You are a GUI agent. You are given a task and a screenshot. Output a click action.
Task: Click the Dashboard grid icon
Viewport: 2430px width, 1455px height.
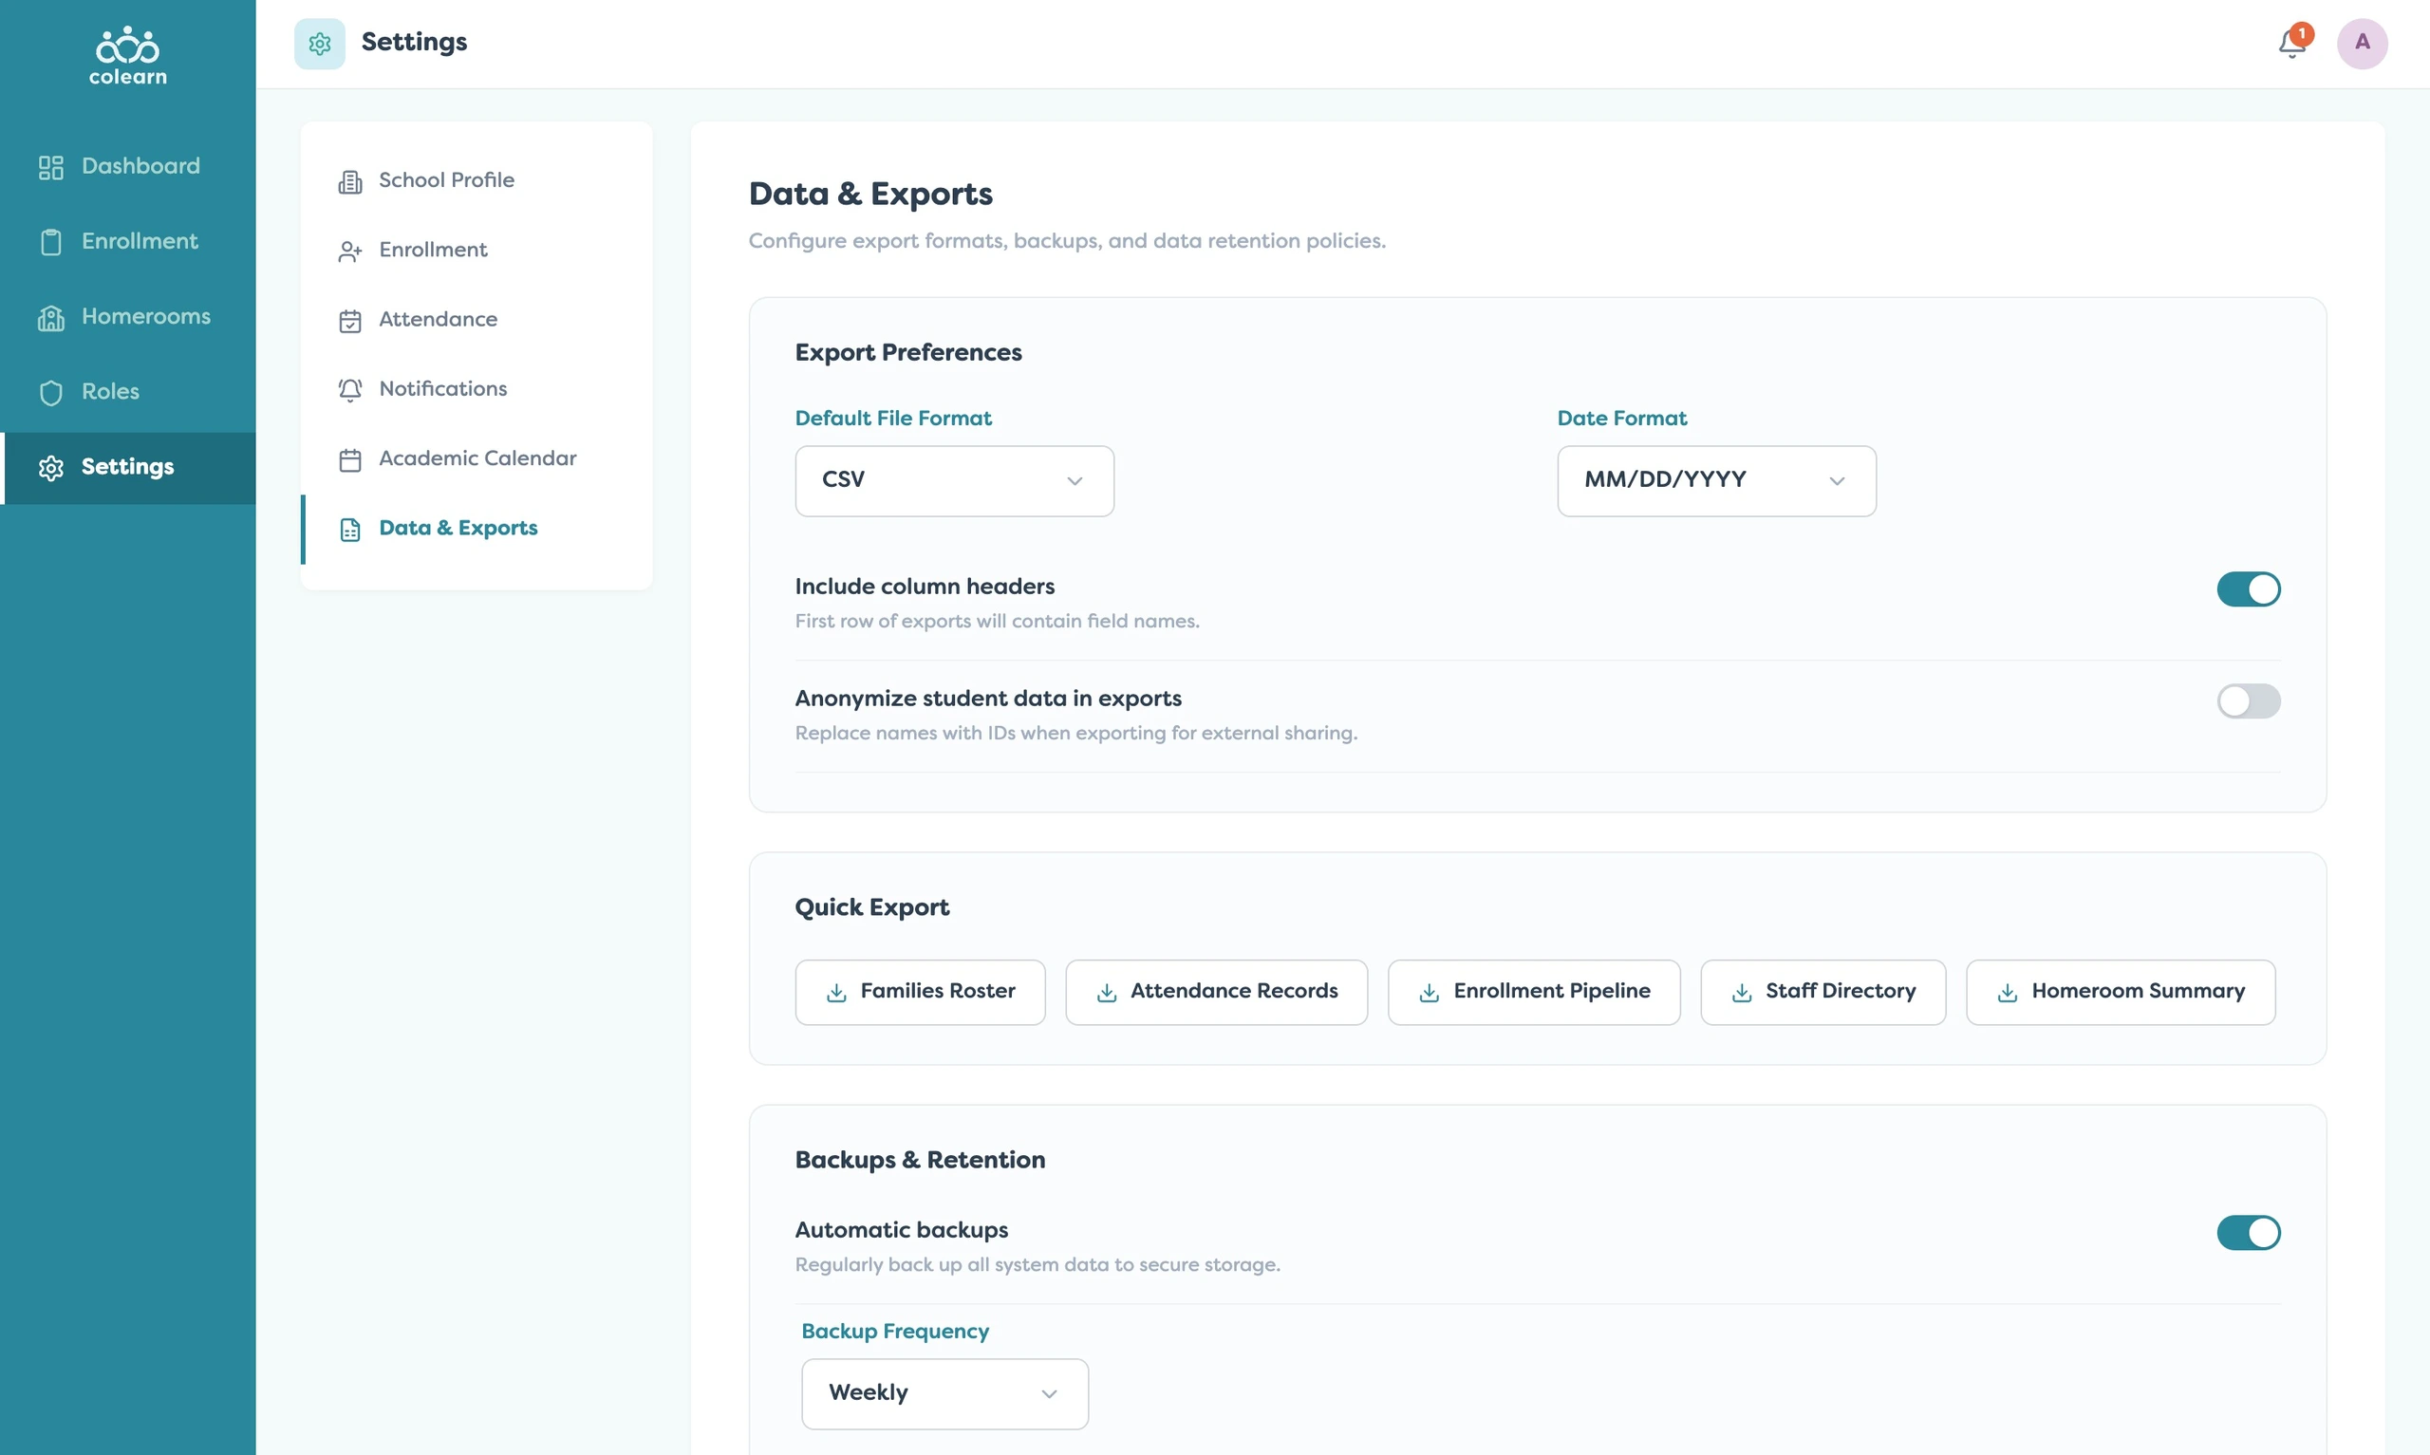pos(51,168)
